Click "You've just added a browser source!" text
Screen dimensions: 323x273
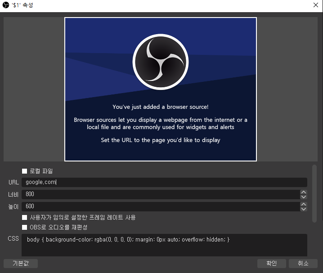[161, 107]
